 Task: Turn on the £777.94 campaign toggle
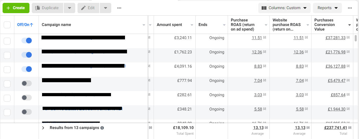pos(27,83)
